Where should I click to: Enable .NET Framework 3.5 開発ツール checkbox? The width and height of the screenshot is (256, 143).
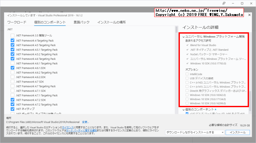click(12, 36)
